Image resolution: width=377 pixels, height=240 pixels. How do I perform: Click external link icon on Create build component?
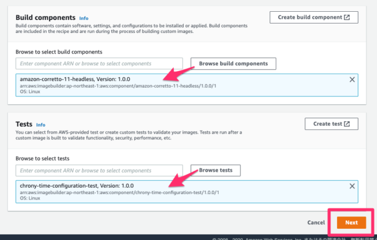point(347,17)
